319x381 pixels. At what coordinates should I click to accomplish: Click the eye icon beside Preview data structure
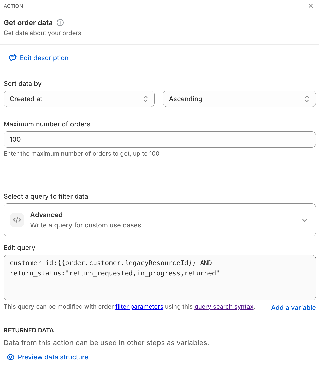(x=11, y=357)
